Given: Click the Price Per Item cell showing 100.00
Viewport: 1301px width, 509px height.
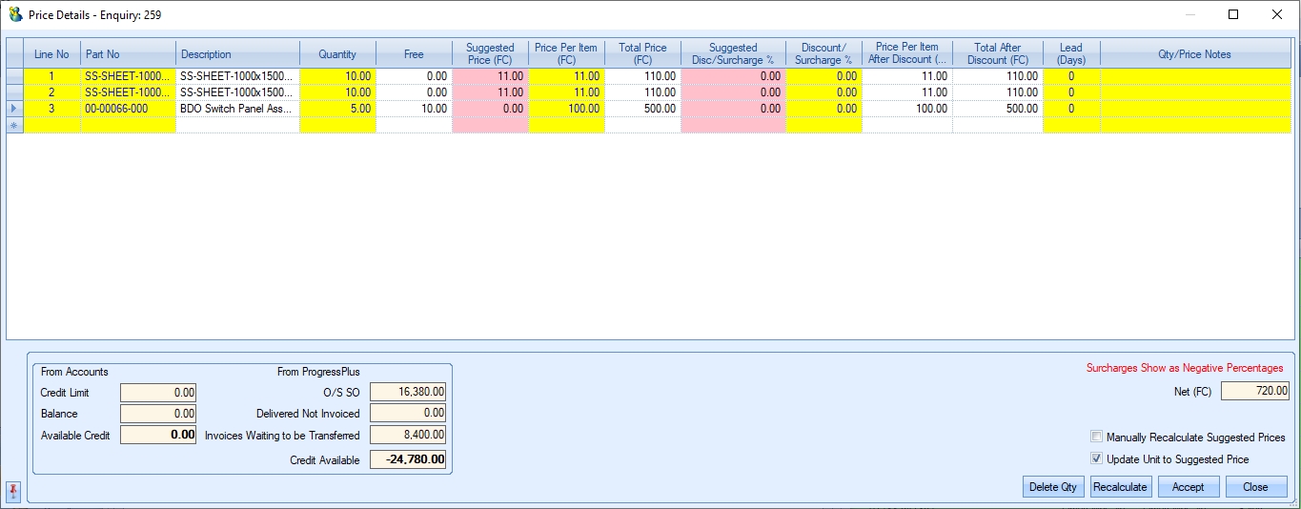Looking at the screenshot, I should [566, 109].
